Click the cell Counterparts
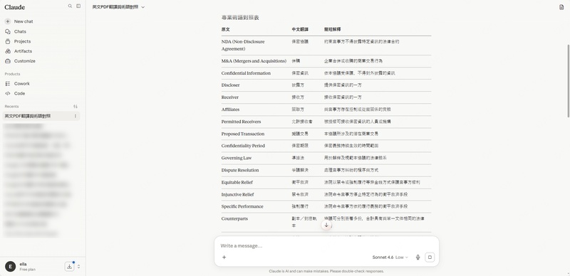 234,218
